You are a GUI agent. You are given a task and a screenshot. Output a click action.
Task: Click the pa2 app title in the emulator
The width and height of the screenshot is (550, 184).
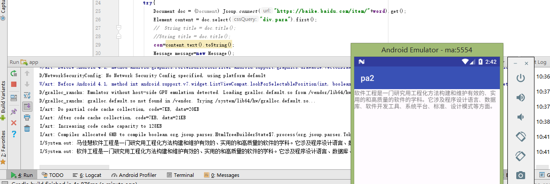pyautogui.click(x=367, y=78)
